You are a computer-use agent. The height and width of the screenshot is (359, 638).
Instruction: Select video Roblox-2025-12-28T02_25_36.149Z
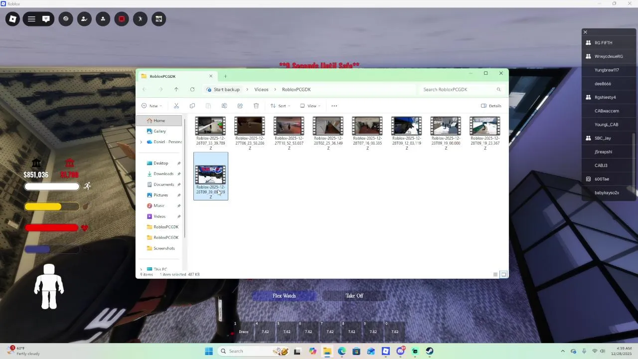[328, 133]
